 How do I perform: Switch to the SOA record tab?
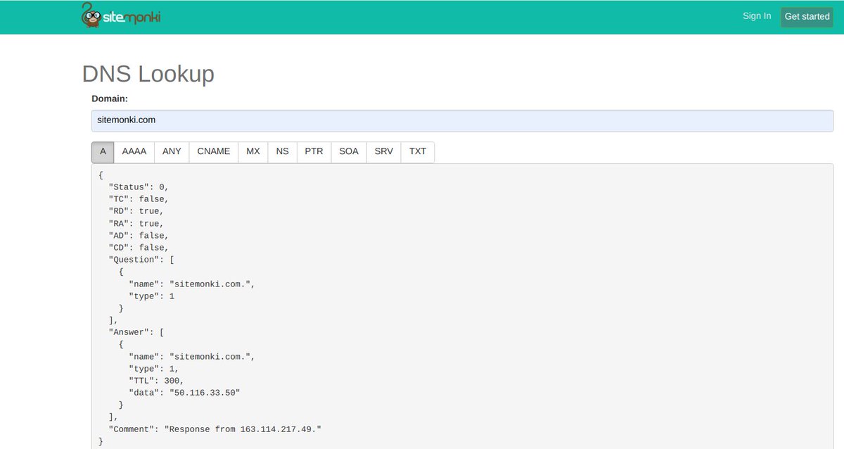tap(349, 152)
